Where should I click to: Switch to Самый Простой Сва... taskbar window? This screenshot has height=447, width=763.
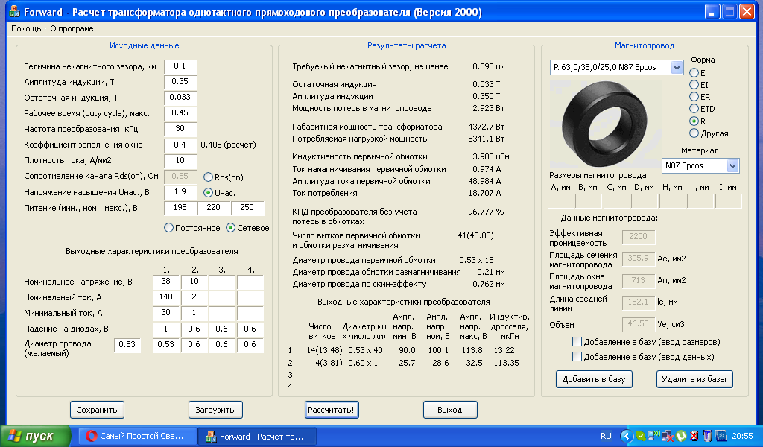tap(138, 437)
